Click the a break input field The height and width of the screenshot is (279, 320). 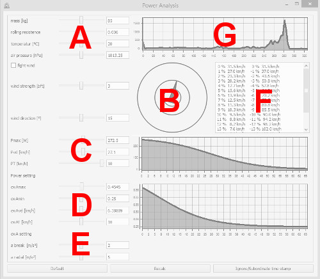(x=118, y=245)
